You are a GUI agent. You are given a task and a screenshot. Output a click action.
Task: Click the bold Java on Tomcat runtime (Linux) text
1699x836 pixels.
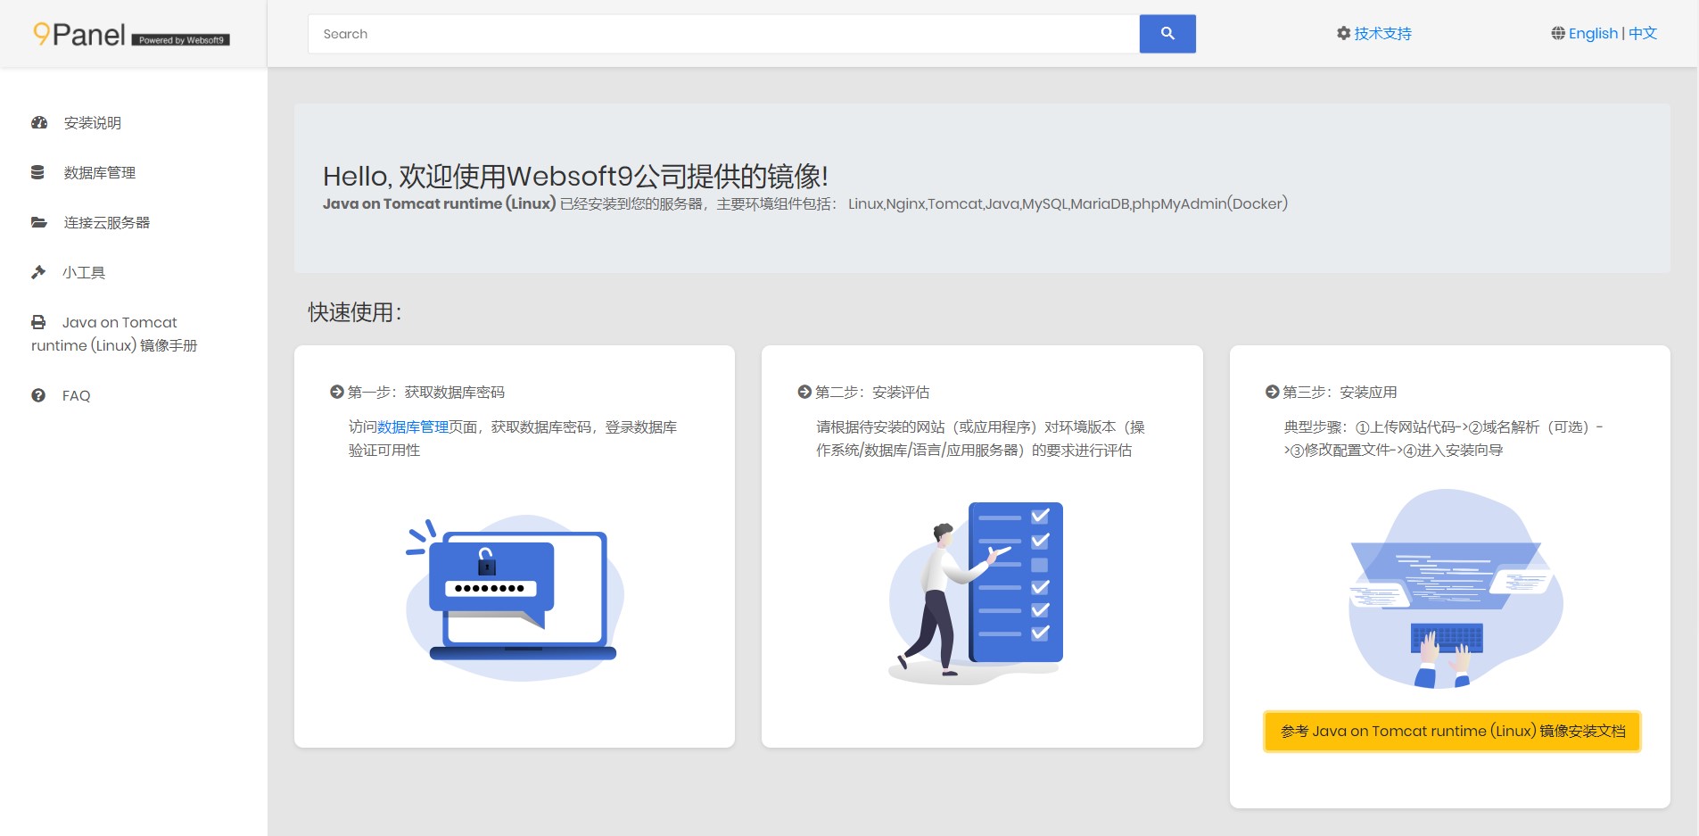tap(439, 203)
